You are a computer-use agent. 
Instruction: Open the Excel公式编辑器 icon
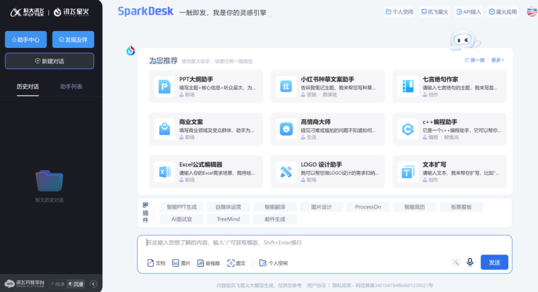tap(164, 172)
